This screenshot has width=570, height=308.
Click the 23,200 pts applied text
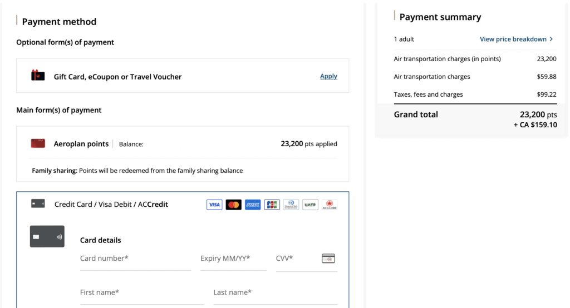click(309, 144)
